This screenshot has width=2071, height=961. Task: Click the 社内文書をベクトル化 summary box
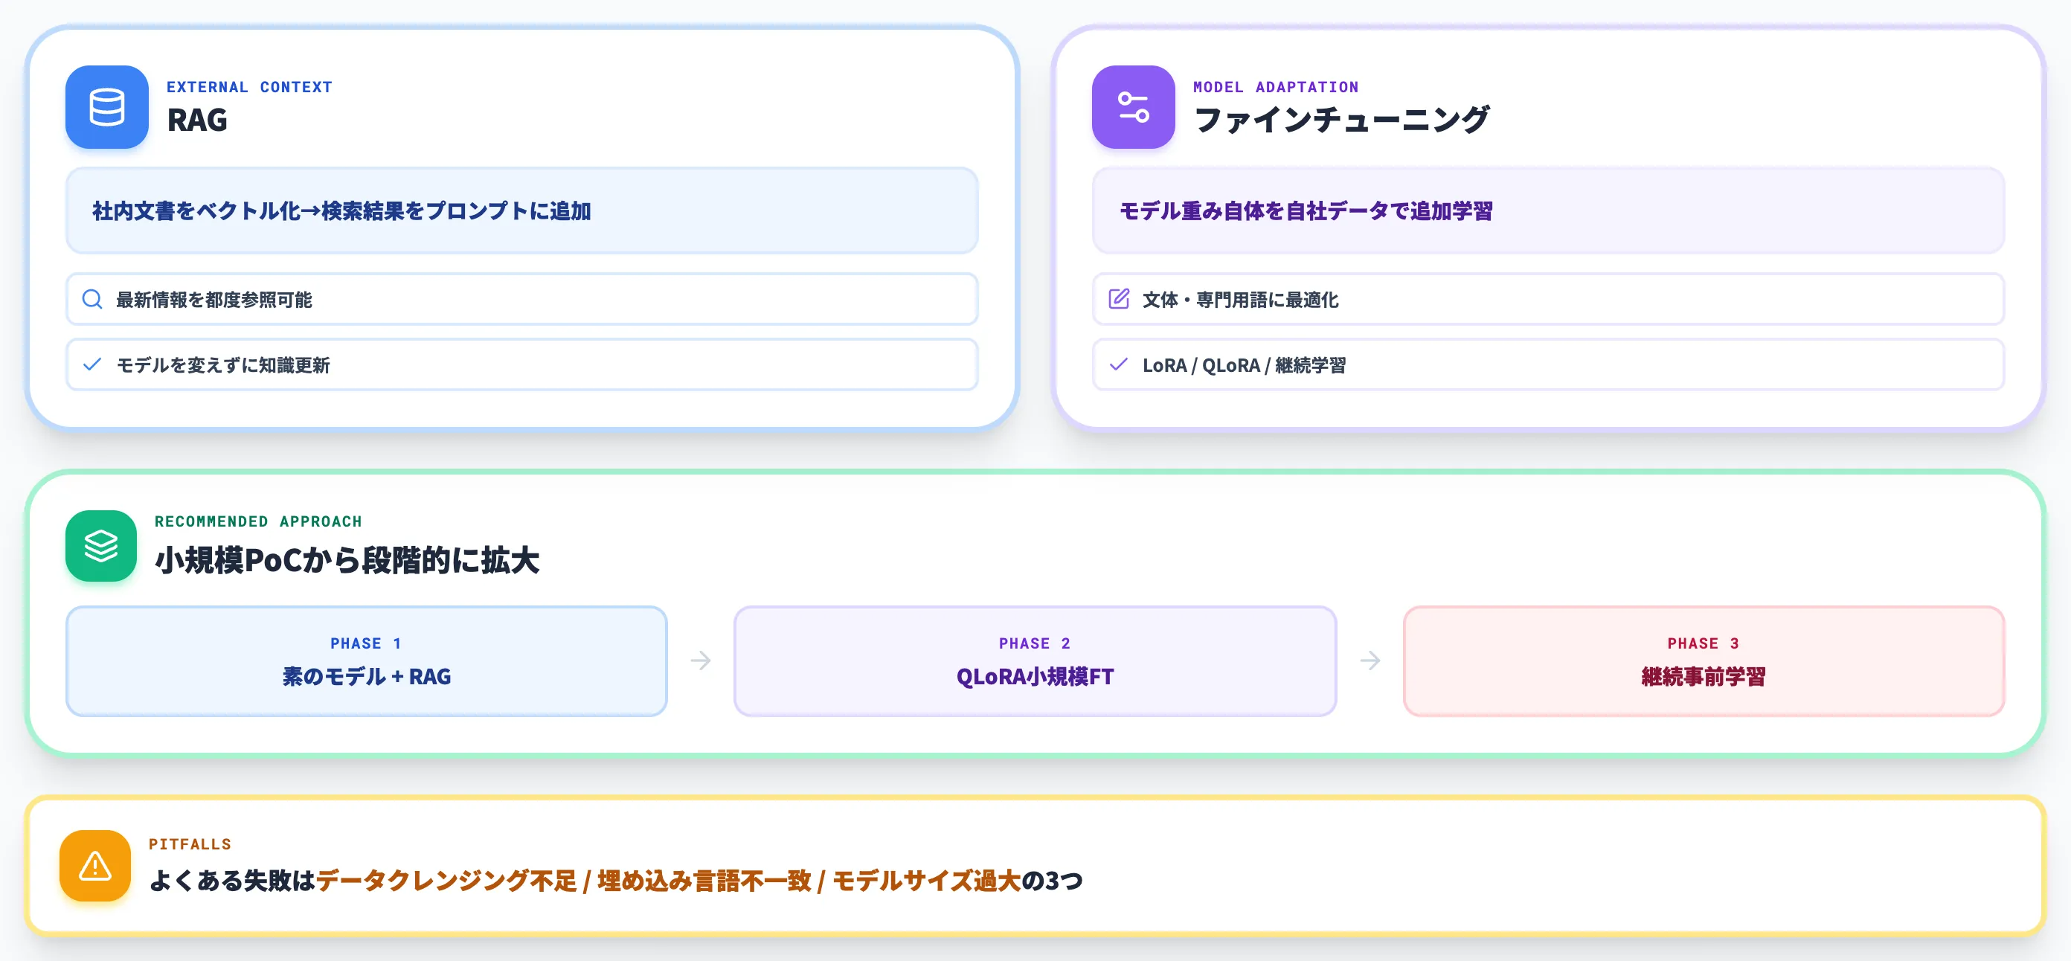coord(521,210)
